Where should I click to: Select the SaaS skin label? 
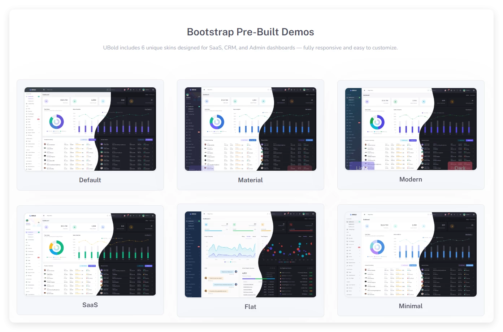90,305
